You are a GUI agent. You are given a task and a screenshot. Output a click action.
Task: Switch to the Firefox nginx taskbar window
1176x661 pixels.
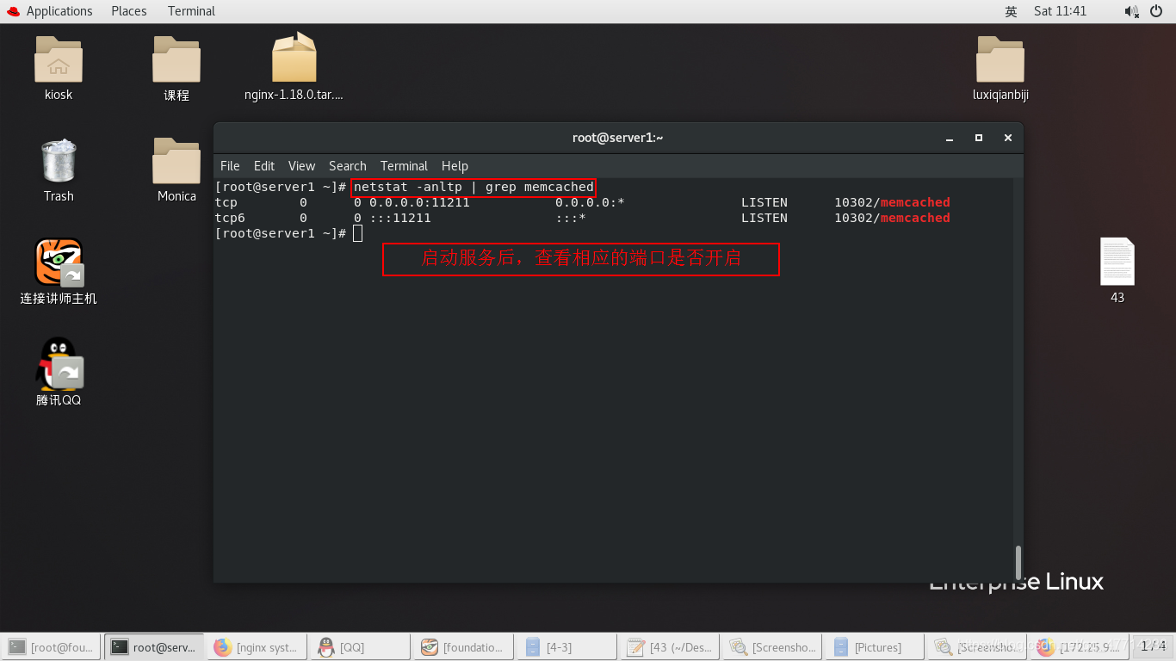(257, 647)
